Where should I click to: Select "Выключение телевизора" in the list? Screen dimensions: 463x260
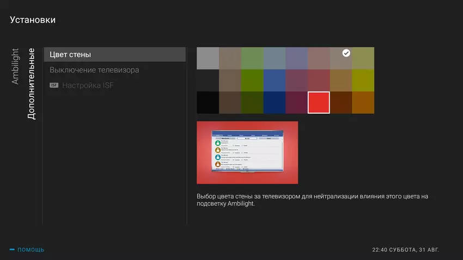(x=94, y=70)
